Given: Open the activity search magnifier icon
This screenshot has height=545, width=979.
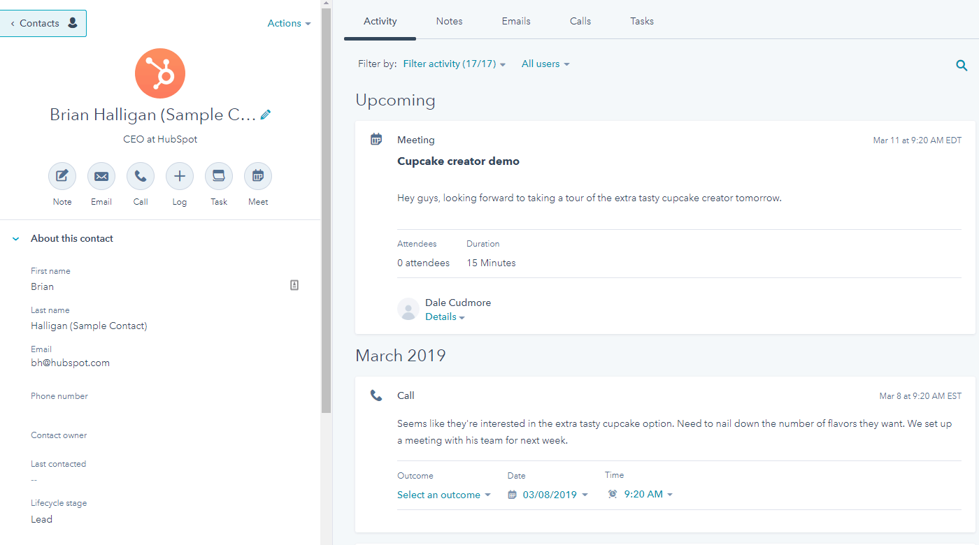Looking at the screenshot, I should [962, 66].
